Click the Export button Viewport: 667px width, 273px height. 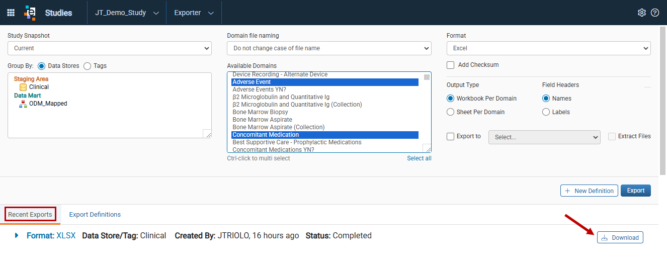point(636,191)
